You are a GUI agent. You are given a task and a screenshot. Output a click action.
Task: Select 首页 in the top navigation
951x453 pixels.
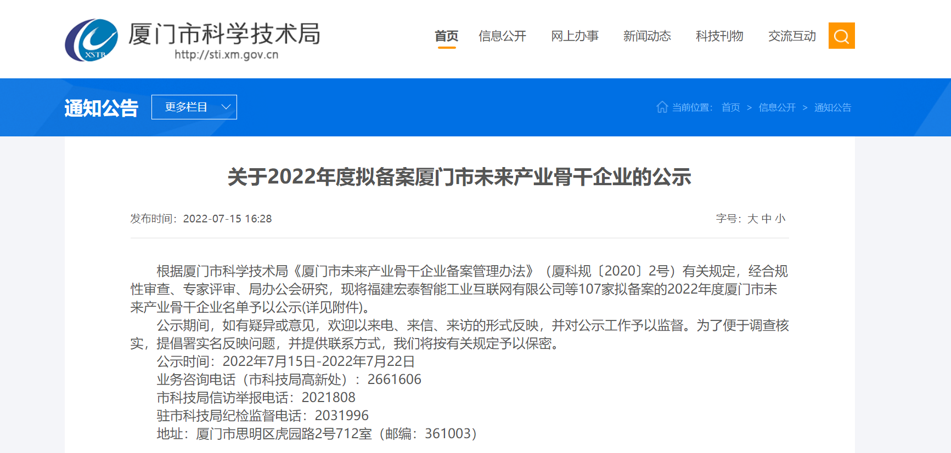coord(446,36)
